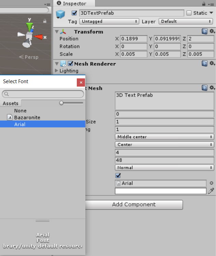Screen dimensions: 216x256
Task: Open Text Mesh gear settings menu
Action: point(212,88)
